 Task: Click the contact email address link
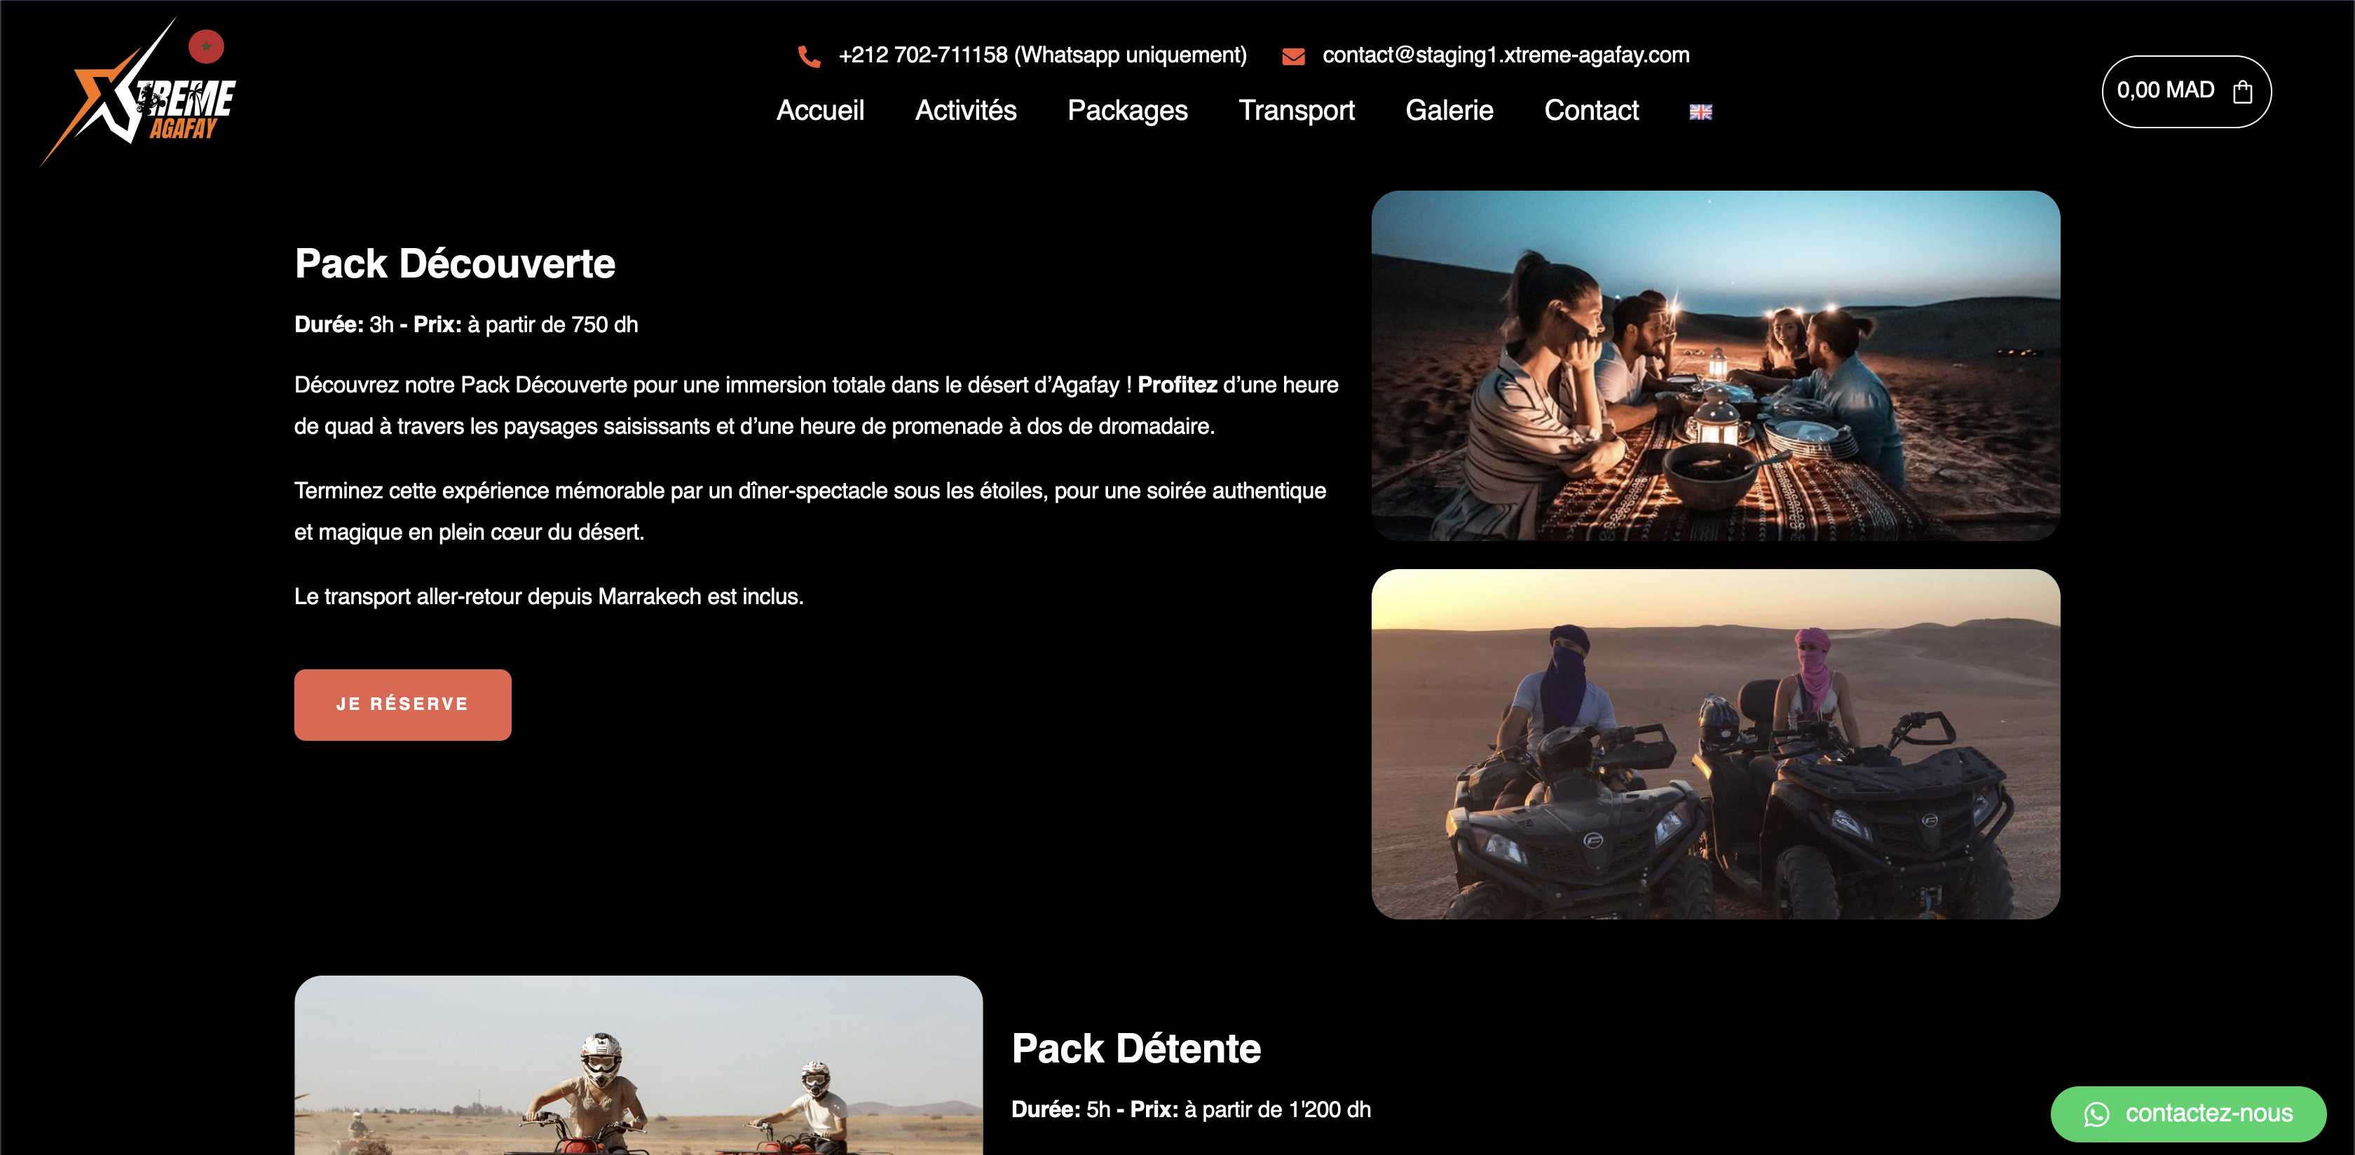1505,55
